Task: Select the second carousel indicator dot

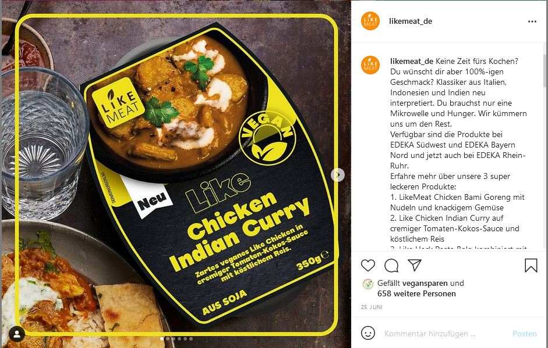Action: 168,339
